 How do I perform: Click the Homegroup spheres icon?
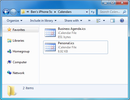tap(9, 51)
